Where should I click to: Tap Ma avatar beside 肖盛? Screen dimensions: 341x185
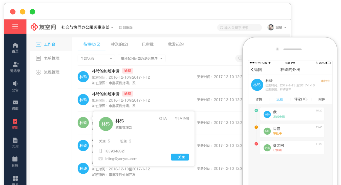click(x=267, y=131)
